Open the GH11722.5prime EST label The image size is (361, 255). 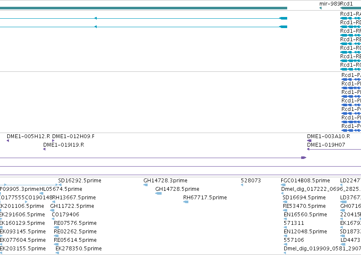72,206
